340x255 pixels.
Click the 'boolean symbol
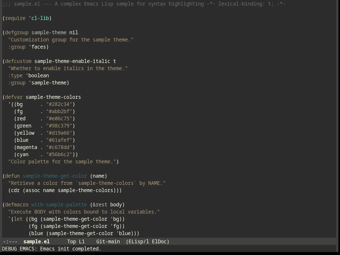tap(37, 75)
